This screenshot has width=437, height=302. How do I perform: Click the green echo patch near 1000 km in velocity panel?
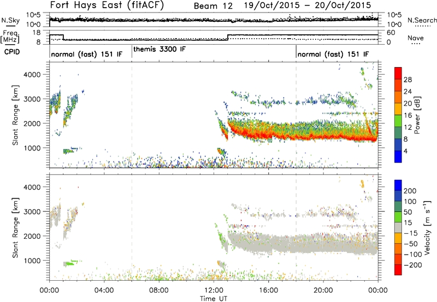pyautogui.click(x=70, y=263)
